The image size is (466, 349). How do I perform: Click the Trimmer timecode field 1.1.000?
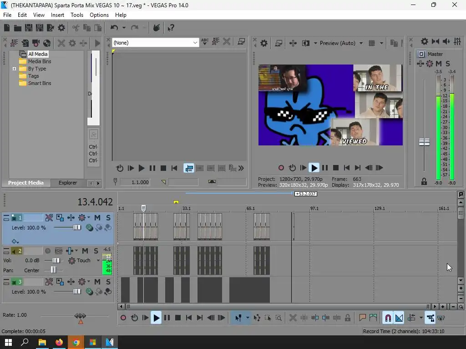[135, 182]
